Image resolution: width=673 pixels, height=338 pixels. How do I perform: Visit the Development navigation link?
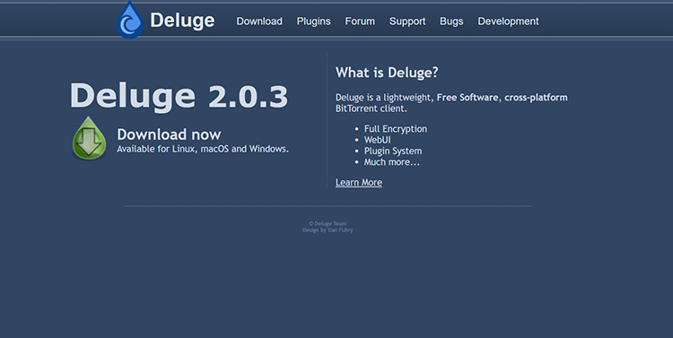point(508,22)
